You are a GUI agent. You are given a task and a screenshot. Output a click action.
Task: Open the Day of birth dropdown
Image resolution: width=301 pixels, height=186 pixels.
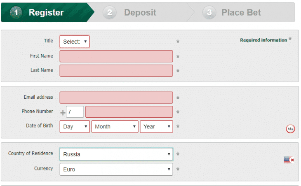[x=75, y=127]
